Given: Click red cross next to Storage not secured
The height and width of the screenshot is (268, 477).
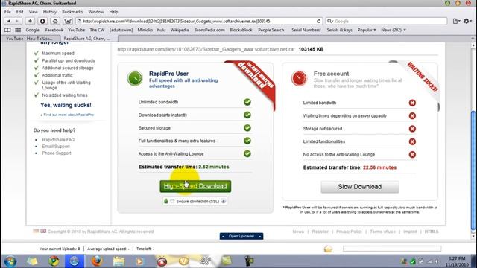Looking at the screenshot, I should [412, 129].
